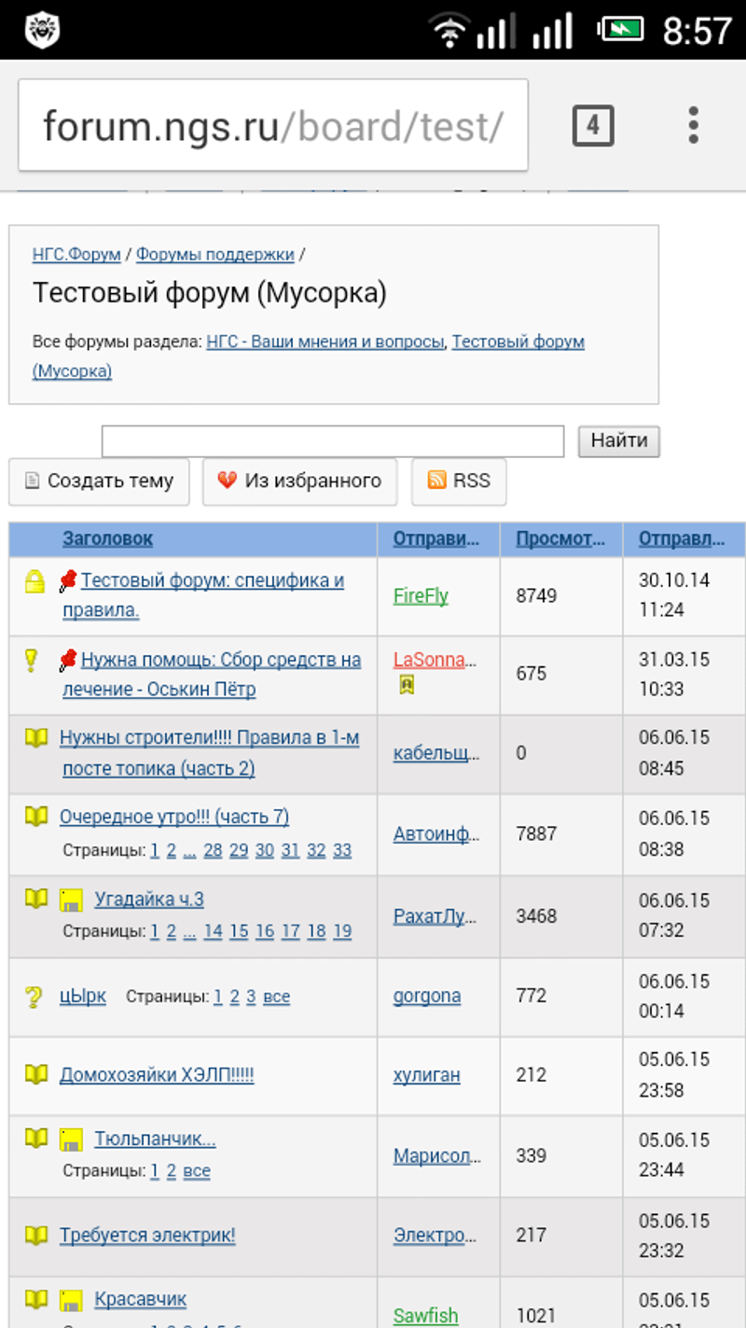
Task: Open the цЫрк topic
Action: (83, 997)
